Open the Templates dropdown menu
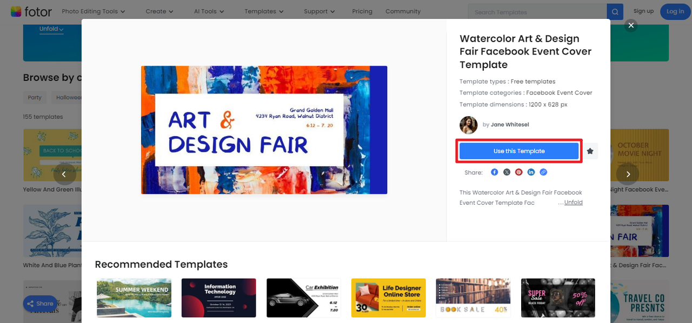Viewport: 692px width, 323px height. click(x=264, y=11)
